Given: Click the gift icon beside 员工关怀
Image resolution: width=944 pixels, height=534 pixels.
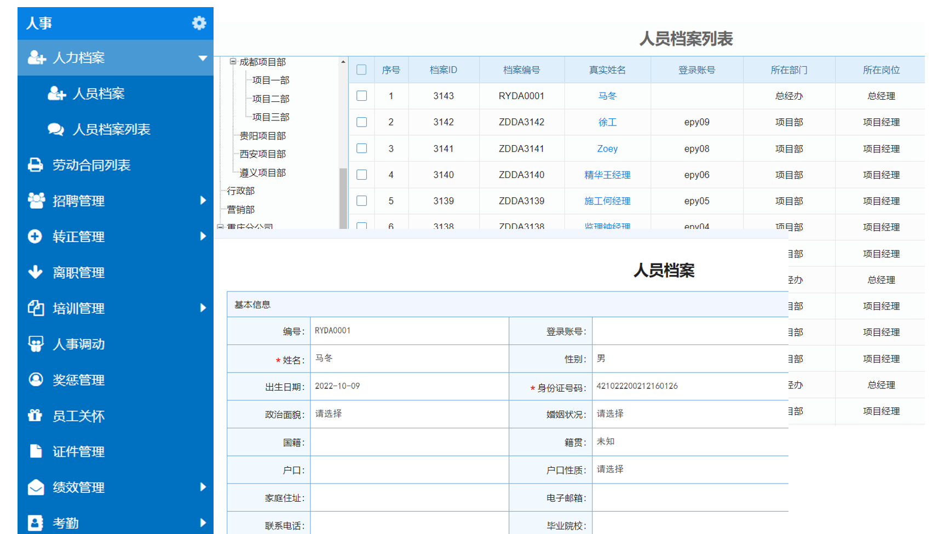Looking at the screenshot, I should [x=36, y=416].
